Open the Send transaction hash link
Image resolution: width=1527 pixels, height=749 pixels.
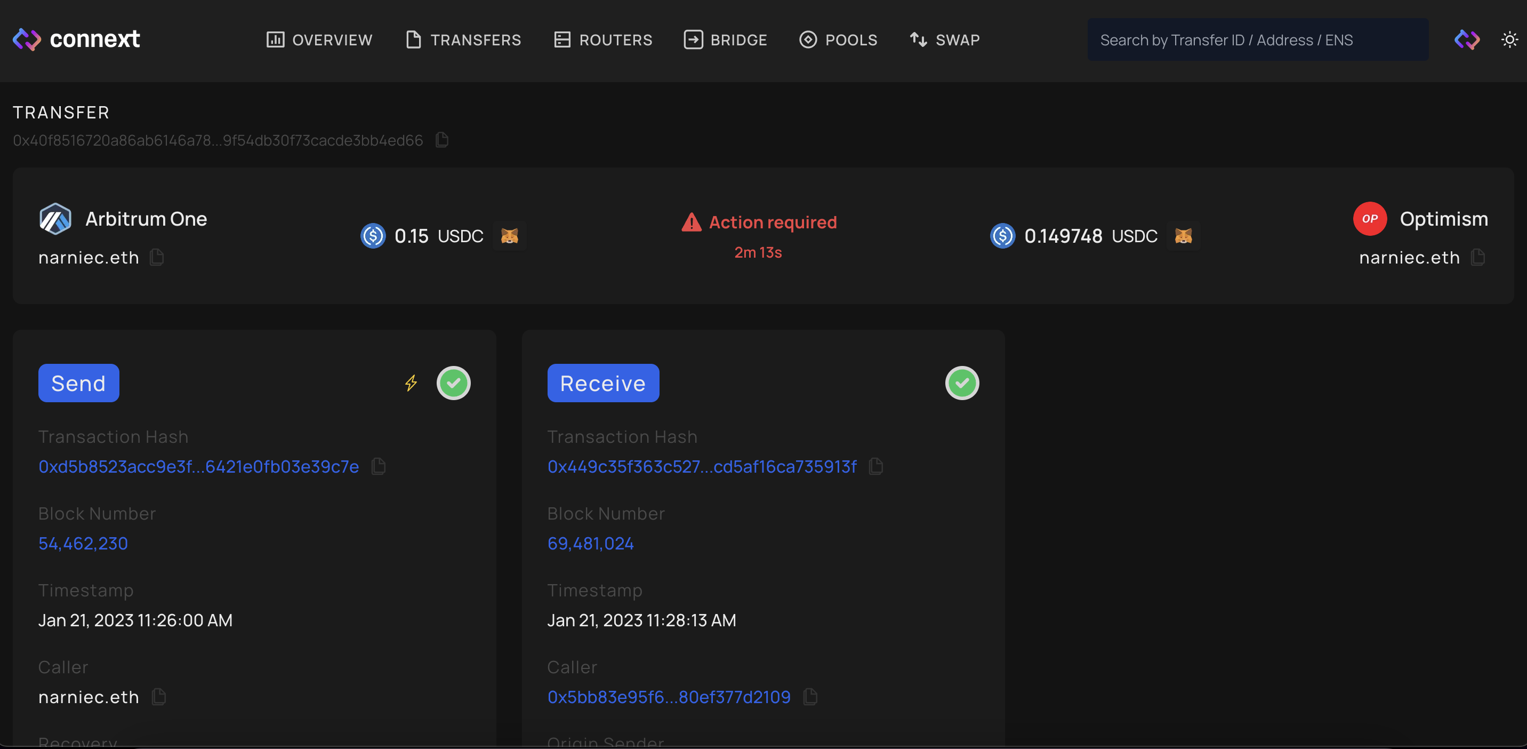tap(198, 467)
